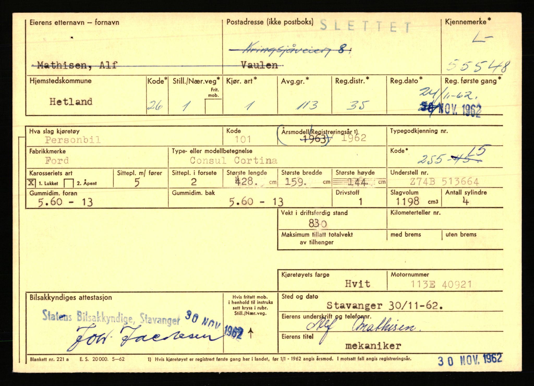Click the 'Postadresse (ikke postboks)' label

tap(270, 22)
